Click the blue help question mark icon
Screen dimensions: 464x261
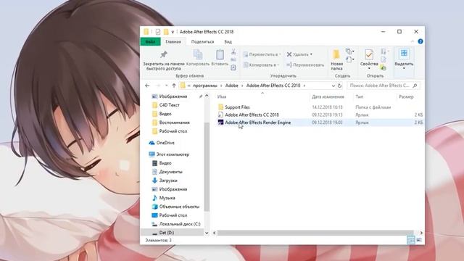[420, 41]
